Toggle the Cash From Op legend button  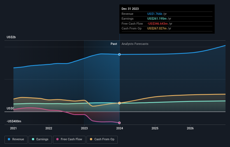click(102, 139)
